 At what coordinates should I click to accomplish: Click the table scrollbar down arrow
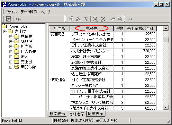click(166, 107)
